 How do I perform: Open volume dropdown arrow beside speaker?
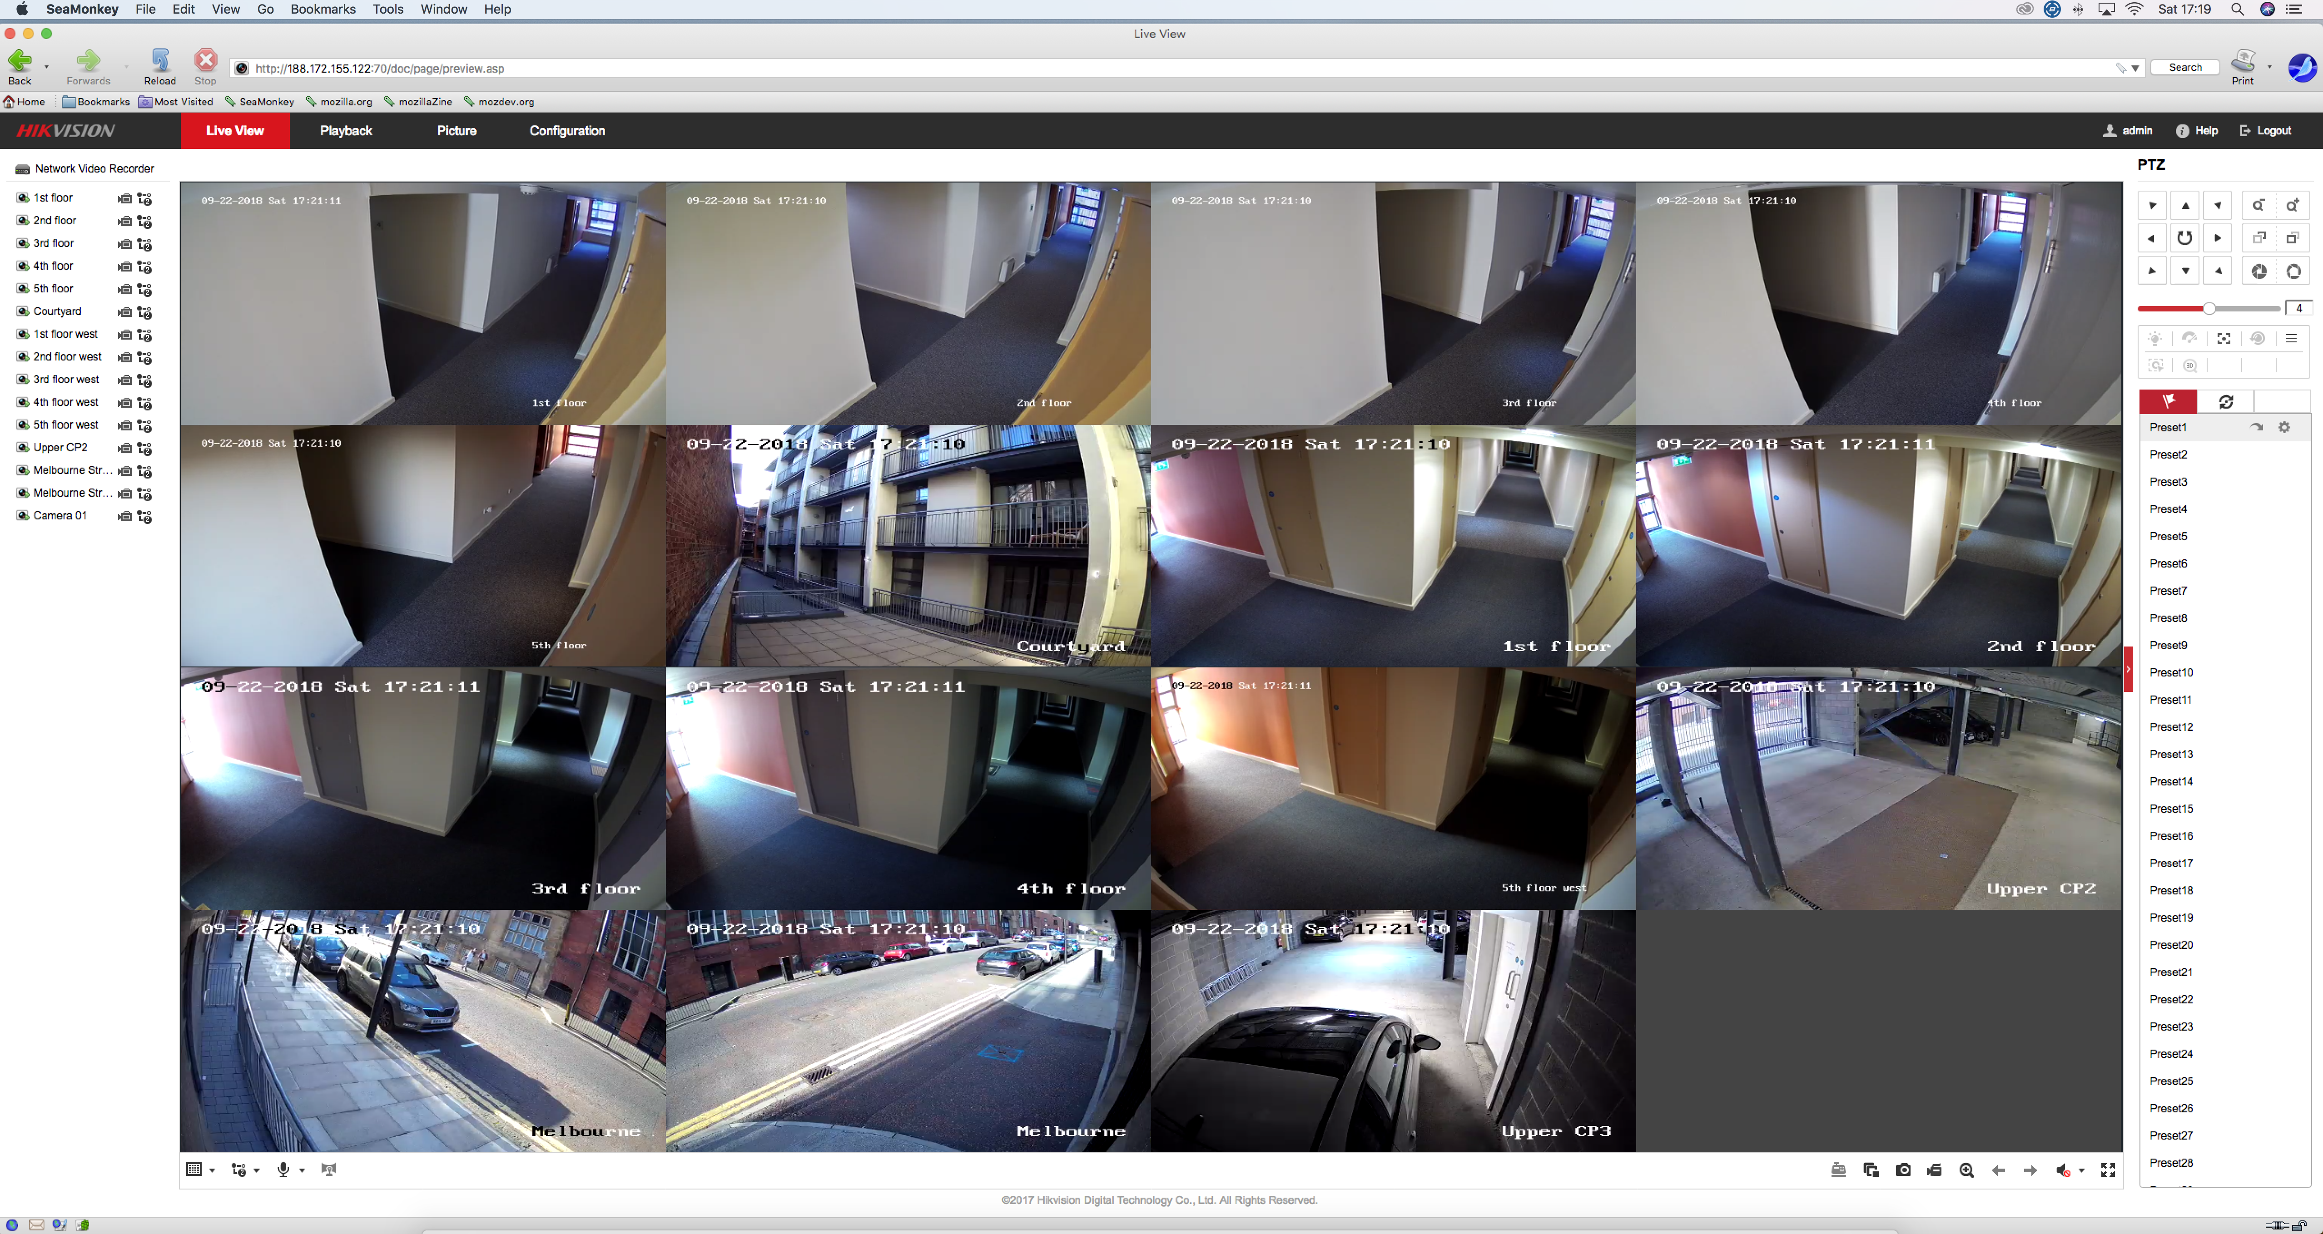point(2081,1170)
